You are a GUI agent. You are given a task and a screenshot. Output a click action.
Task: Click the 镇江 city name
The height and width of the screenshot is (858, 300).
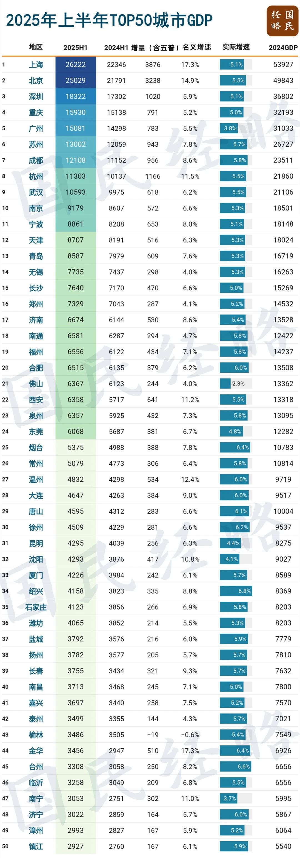click(x=36, y=846)
